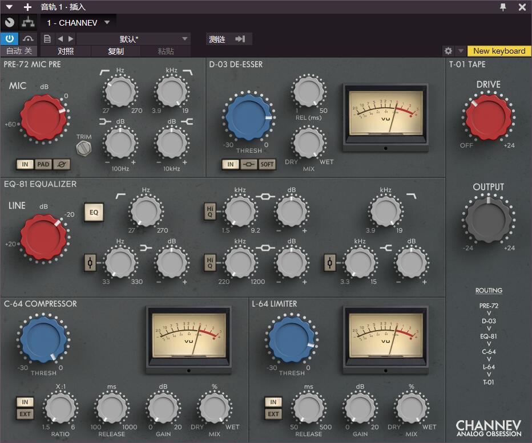This screenshot has height=443, width=532.
Task: Toggle limiter IN button
Action: [x=273, y=402]
